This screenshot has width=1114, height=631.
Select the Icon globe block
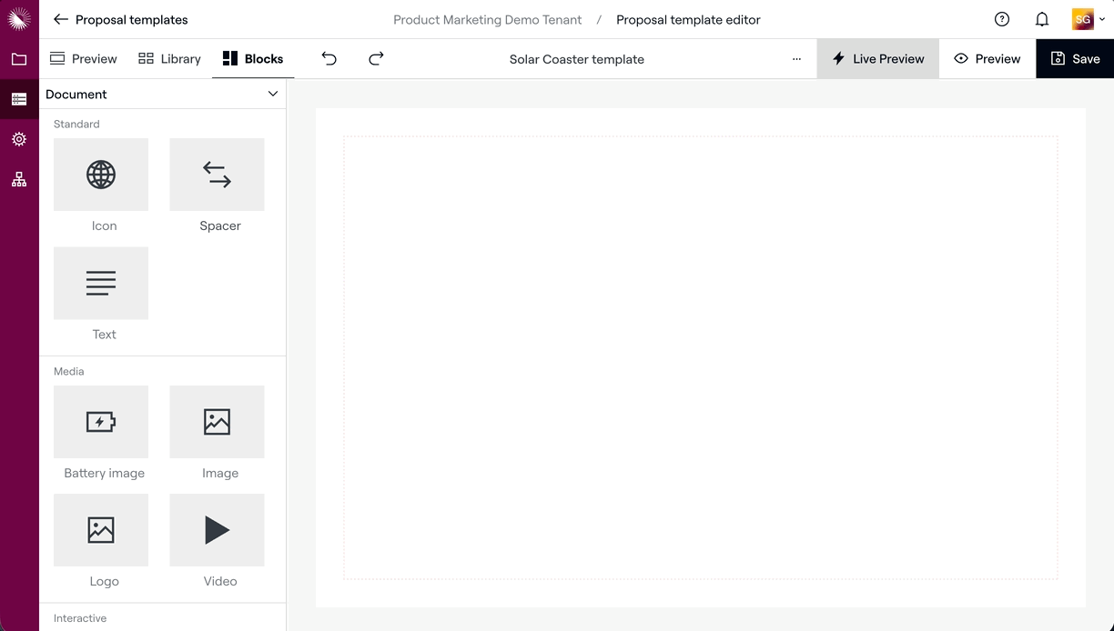click(101, 175)
